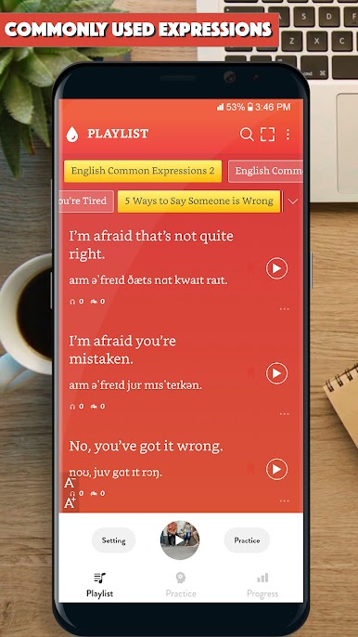Image resolution: width=358 pixels, height=637 pixels.
Task: Tap the signal strength bars in status bar
Action: [221, 108]
